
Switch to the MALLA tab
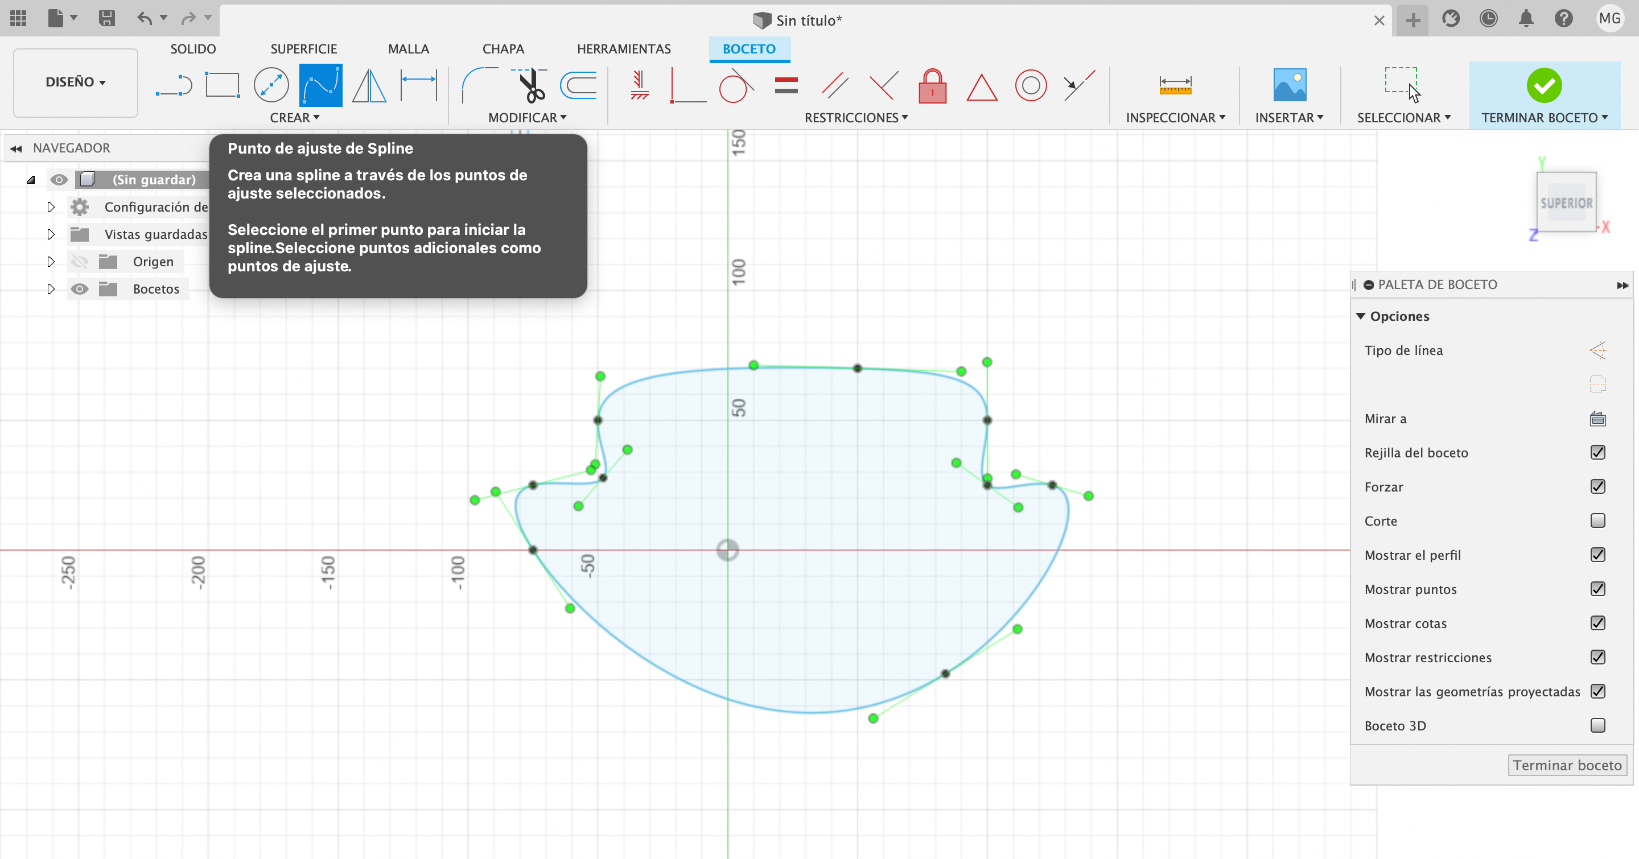click(409, 49)
